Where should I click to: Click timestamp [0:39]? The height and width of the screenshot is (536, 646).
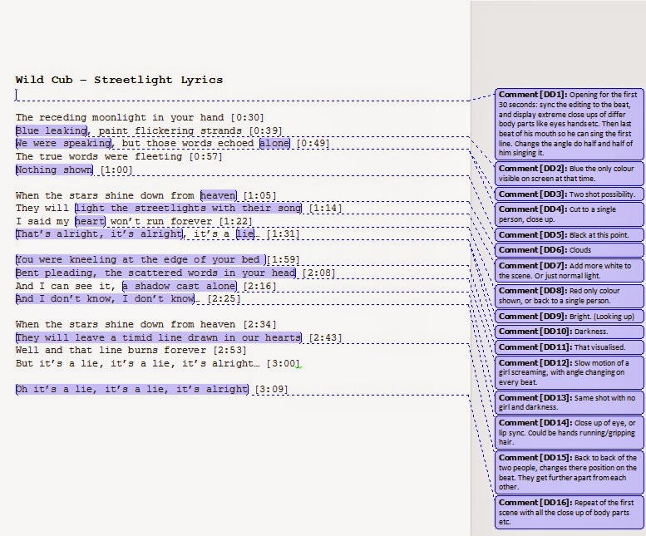click(266, 131)
